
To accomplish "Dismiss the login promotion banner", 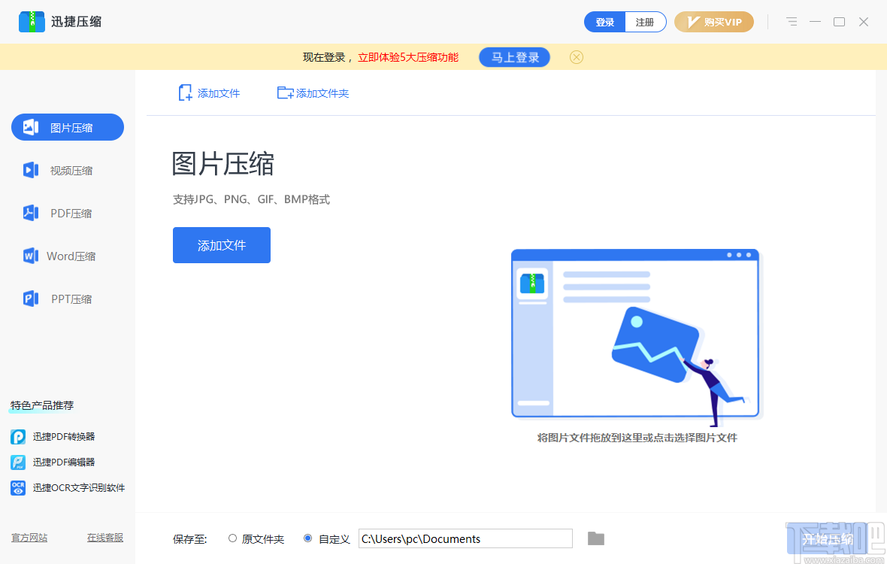I will [x=576, y=57].
